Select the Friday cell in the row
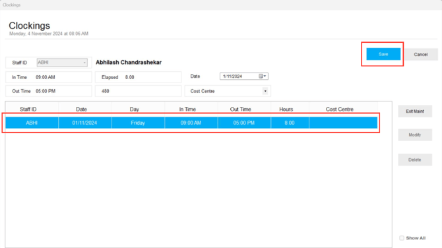The image size is (442, 248). (138, 123)
